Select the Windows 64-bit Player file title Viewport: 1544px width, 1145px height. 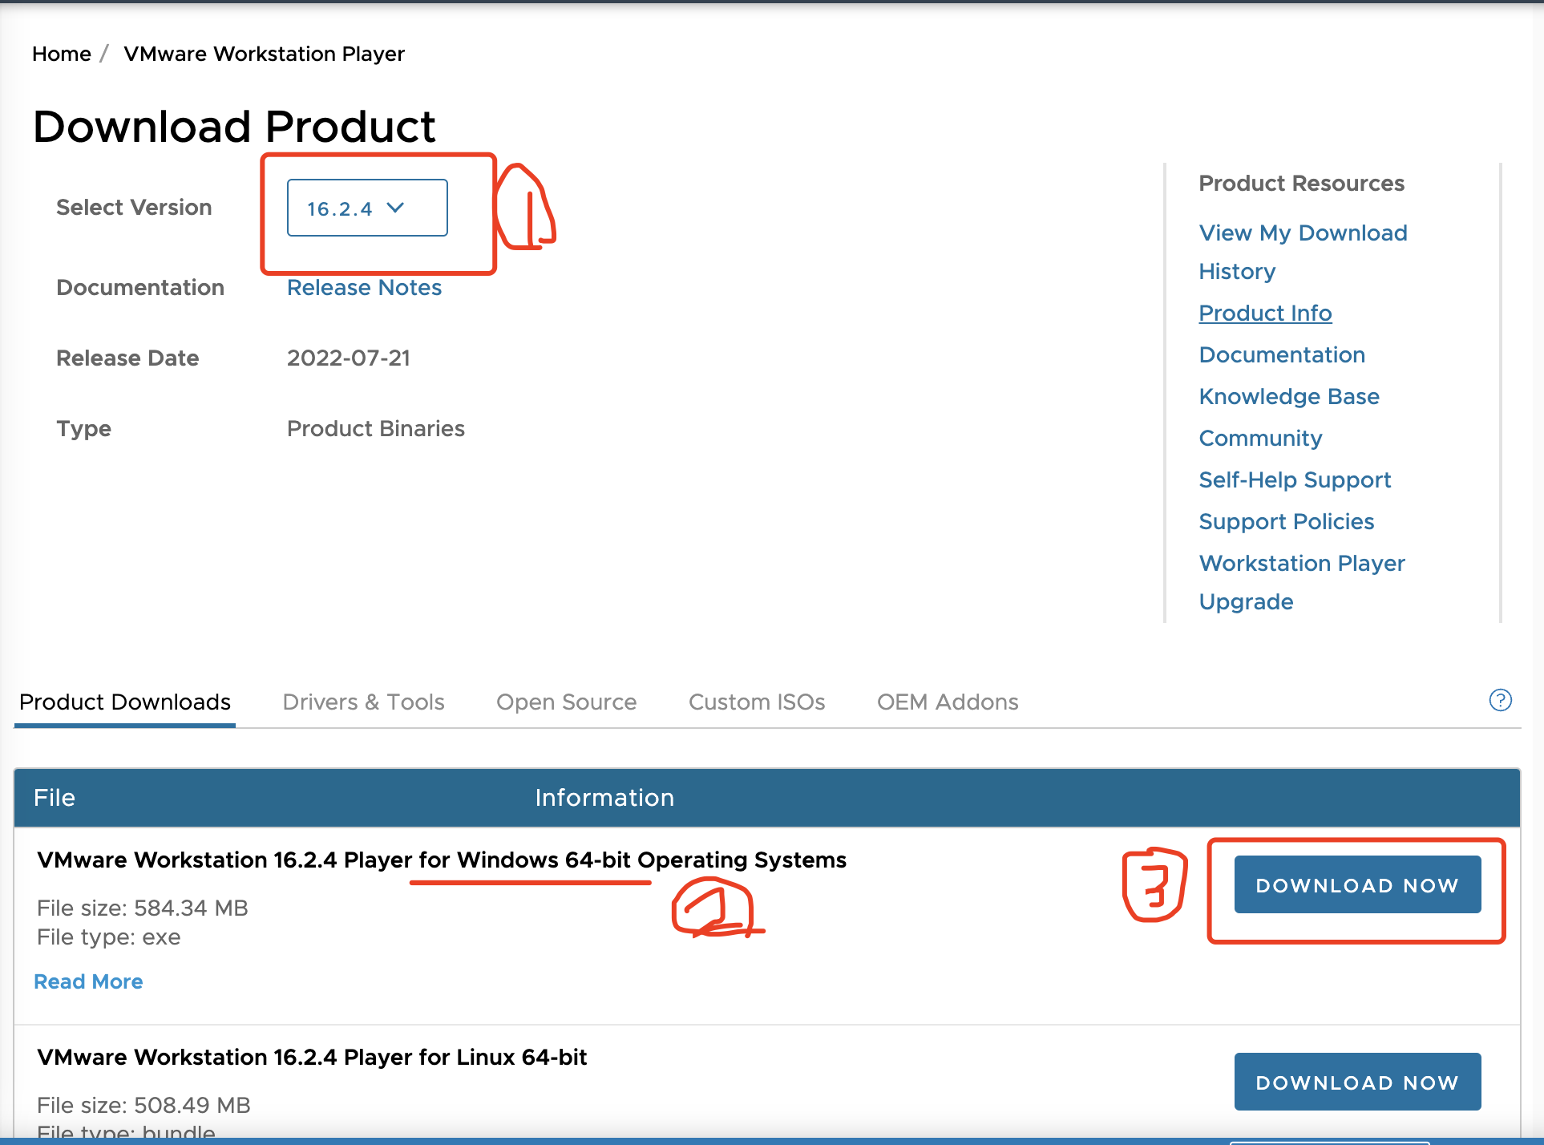click(442, 860)
